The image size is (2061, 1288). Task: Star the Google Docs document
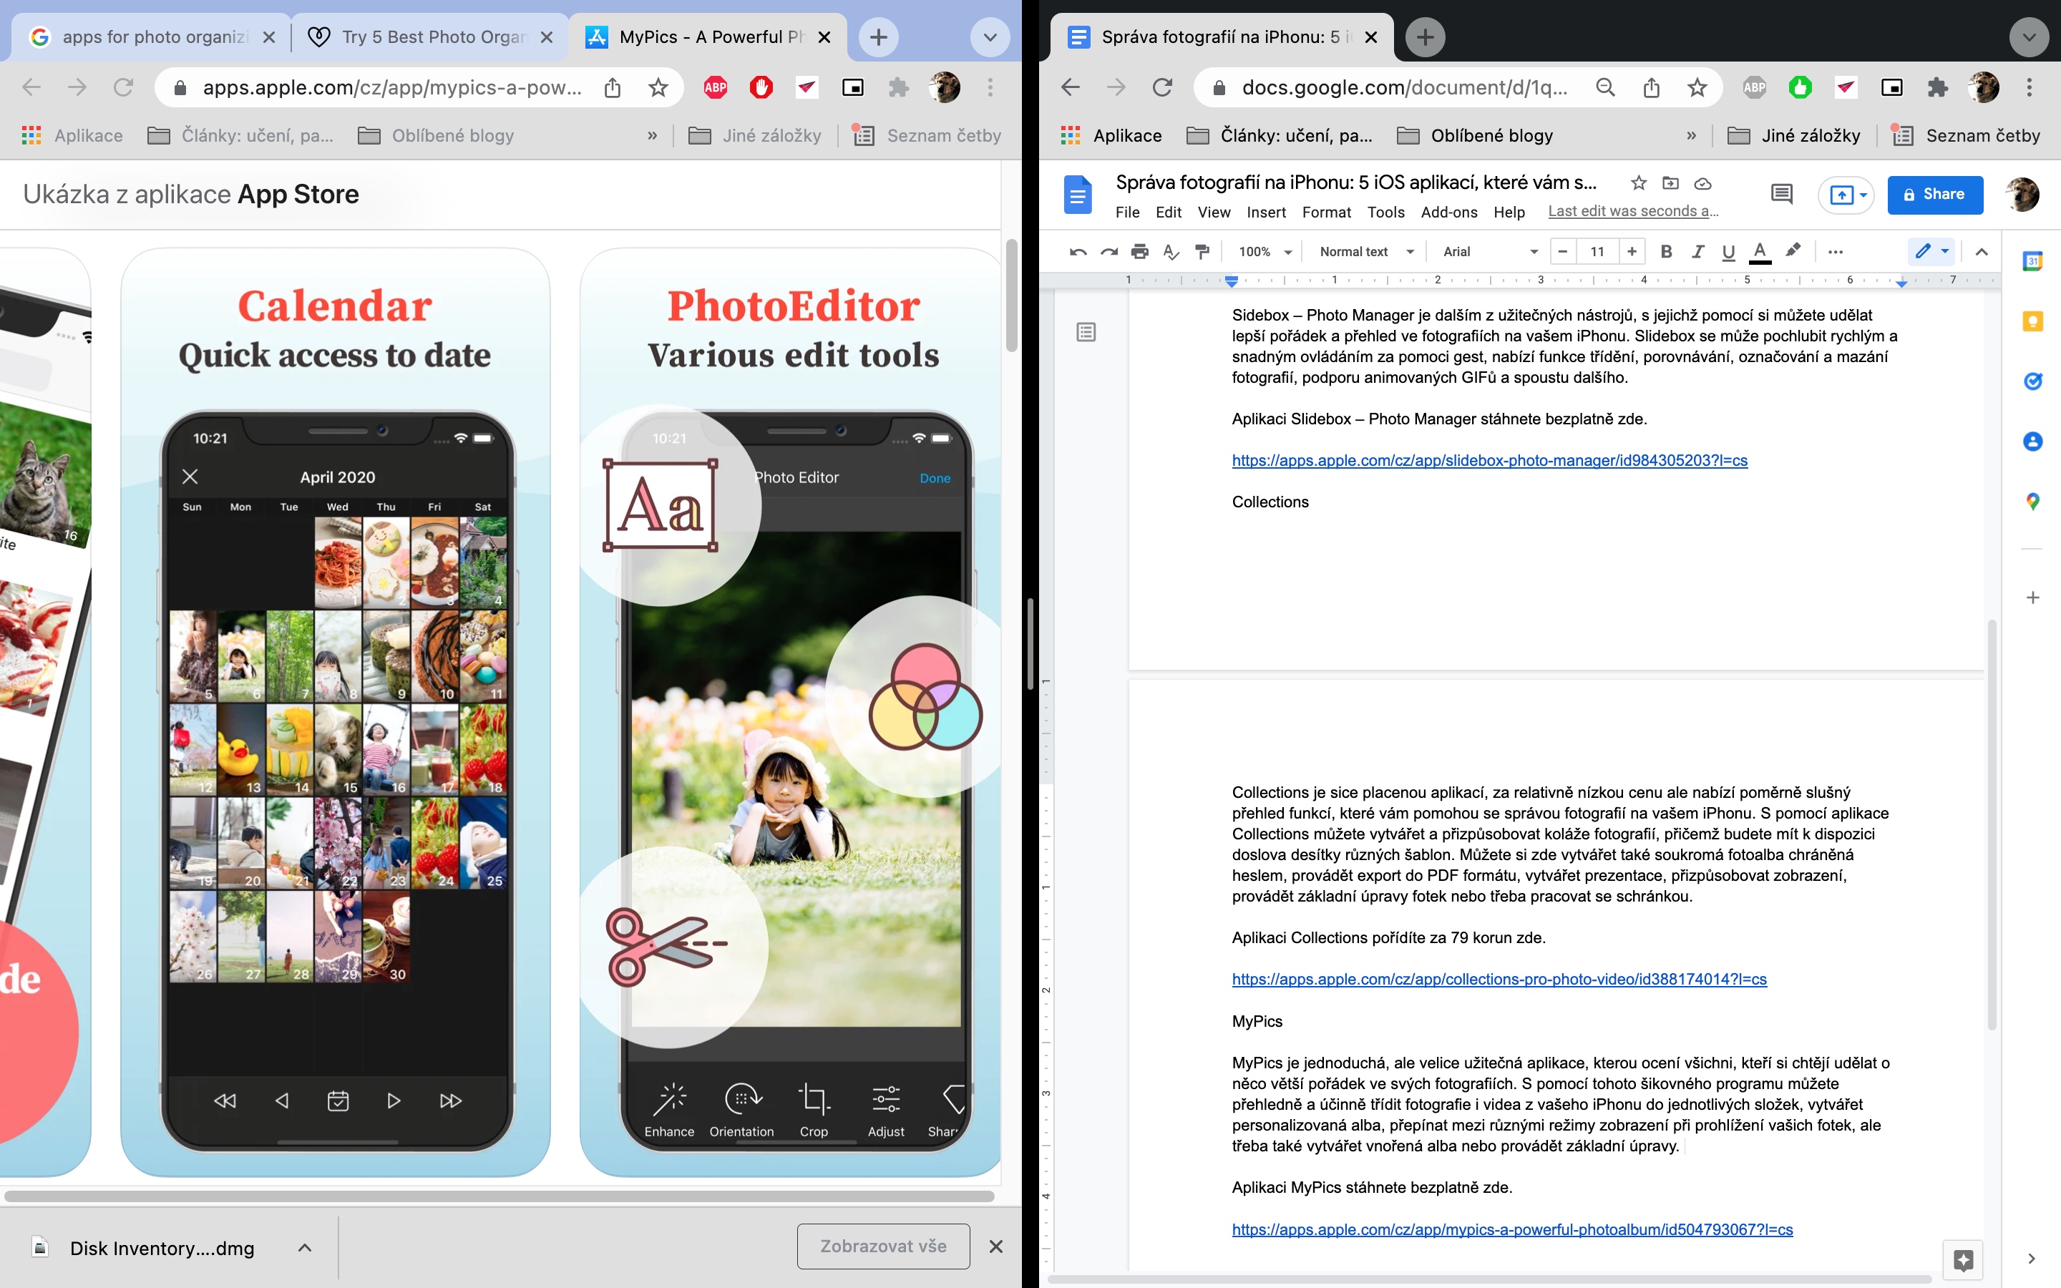point(1638,183)
